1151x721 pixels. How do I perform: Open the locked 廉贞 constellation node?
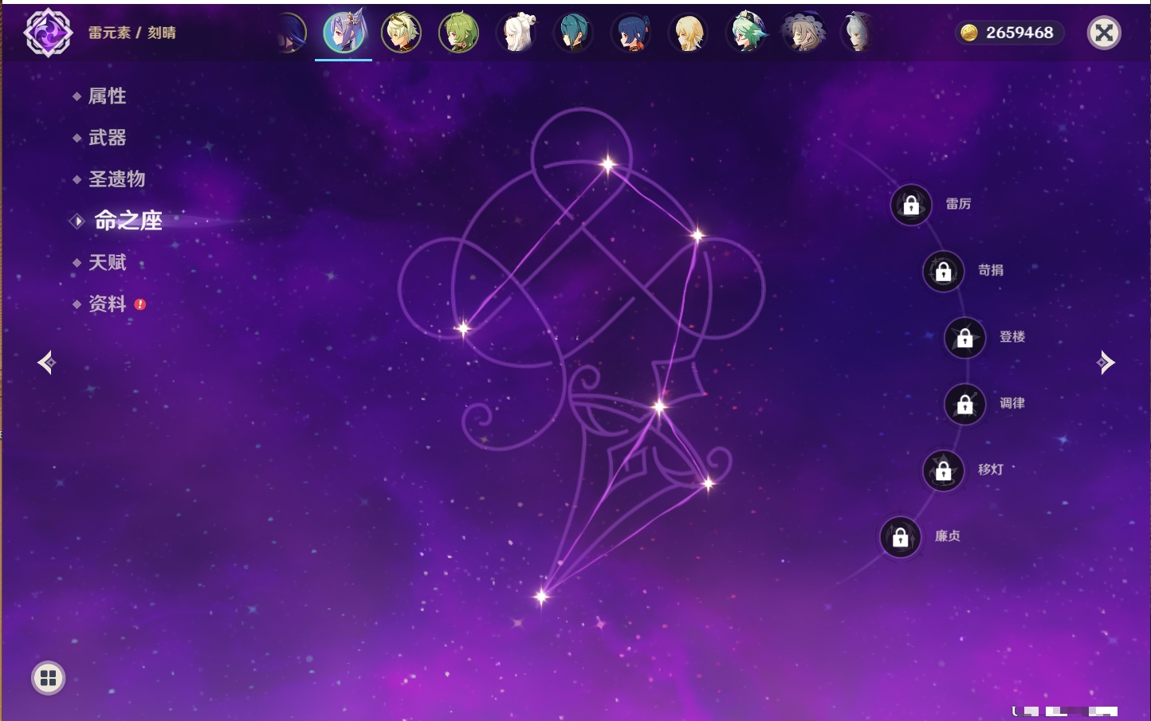[x=901, y=537]
